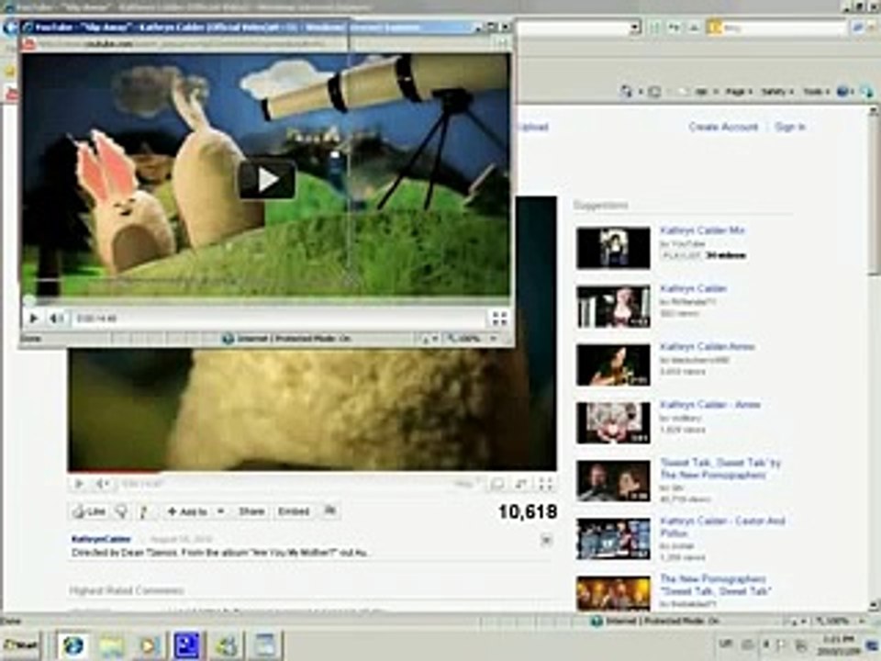Open the Embed code option
The height and width of the screenshot is (661, 881).
point(294,511)
